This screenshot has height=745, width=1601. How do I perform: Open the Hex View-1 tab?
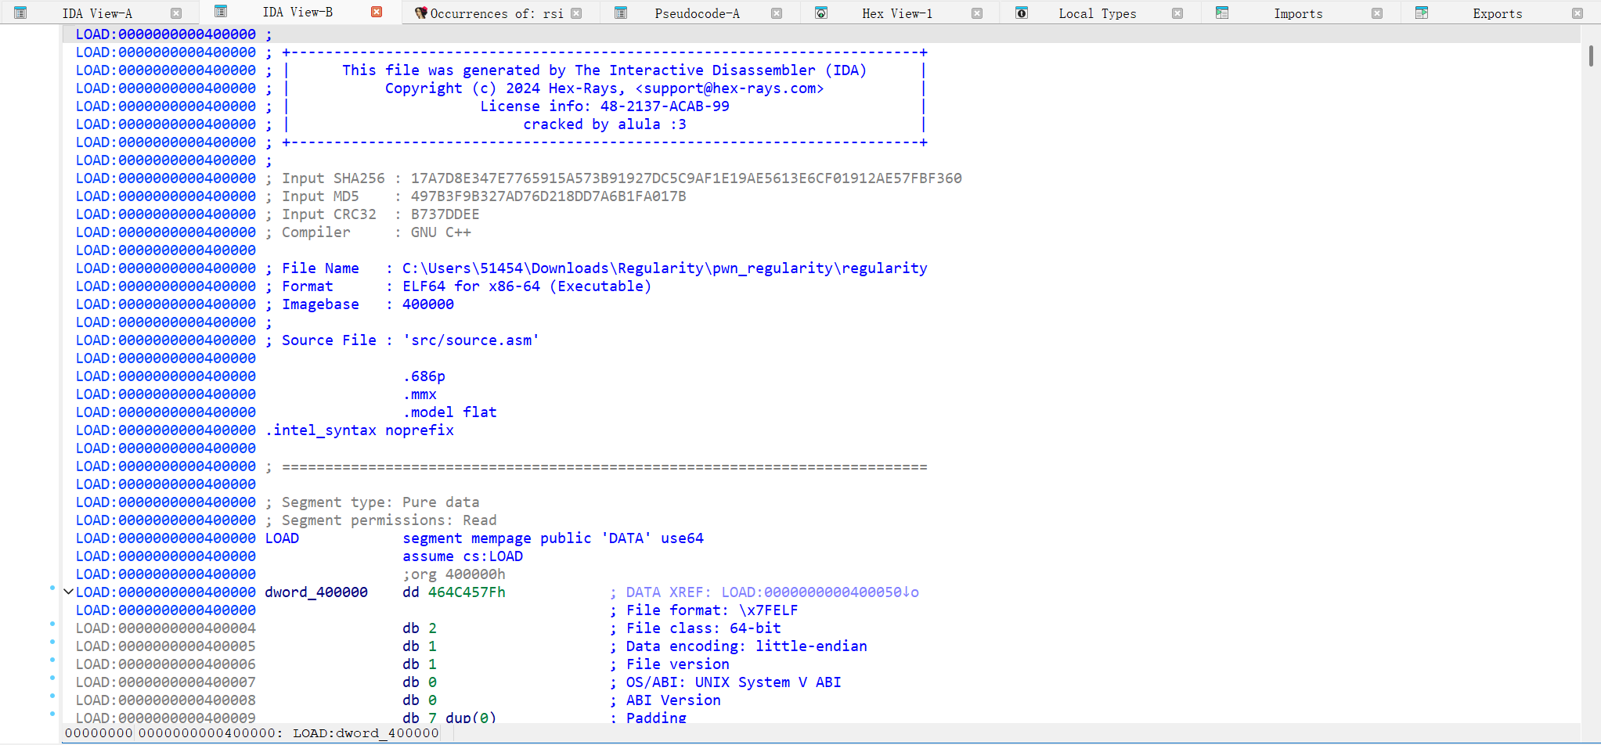click(897, 13)
